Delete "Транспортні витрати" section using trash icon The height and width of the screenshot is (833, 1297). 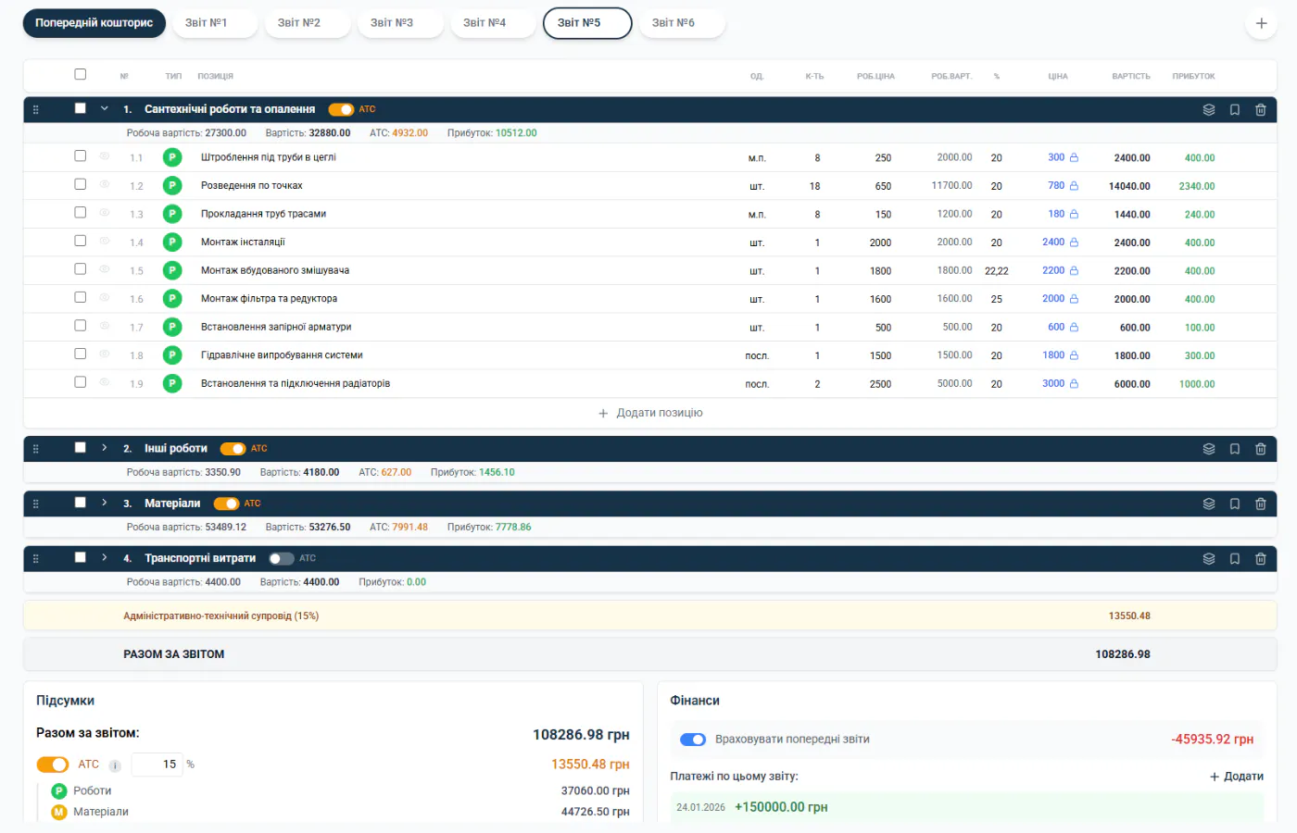[x=1261, y=558]
